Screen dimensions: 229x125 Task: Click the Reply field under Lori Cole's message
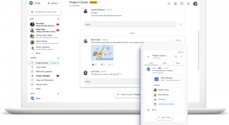[112, 82]
